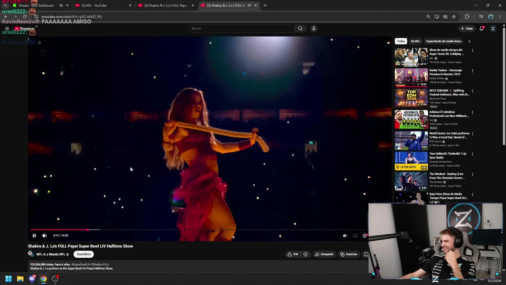Image resolution: width=506 pixels, height=285 pixels.
Task: Open options menu for Ice Cube video
Action: click(472, 134)
